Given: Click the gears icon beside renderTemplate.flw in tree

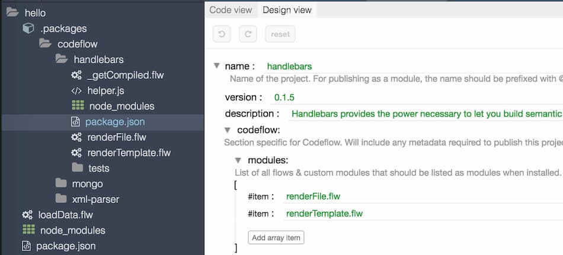Looking at the screenshot, I should coord(76,153).
